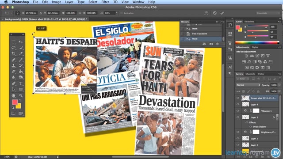This screenshot has height=159, width=283.
Task: Switch to the Channels tab
Action: click(x=250, y=74)
